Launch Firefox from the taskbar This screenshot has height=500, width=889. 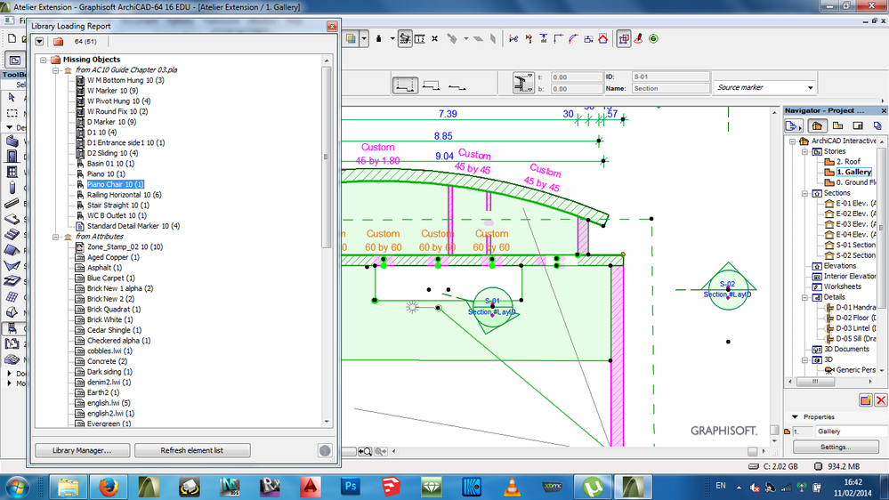pyautogui.click(x=110, y=487)
